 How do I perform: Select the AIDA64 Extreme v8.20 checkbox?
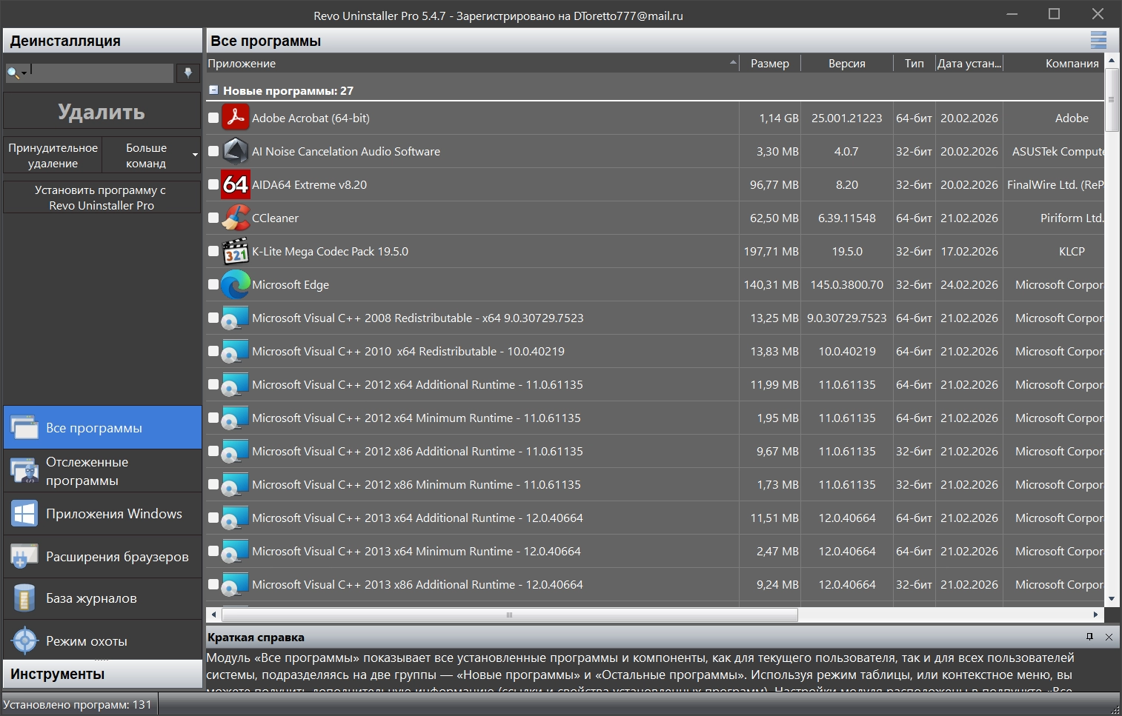click(x=213, y=184)
